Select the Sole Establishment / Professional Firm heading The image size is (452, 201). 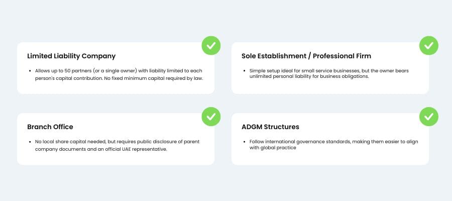306,56
